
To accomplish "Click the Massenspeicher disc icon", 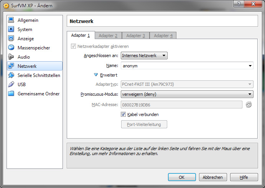I will (11, 47).
